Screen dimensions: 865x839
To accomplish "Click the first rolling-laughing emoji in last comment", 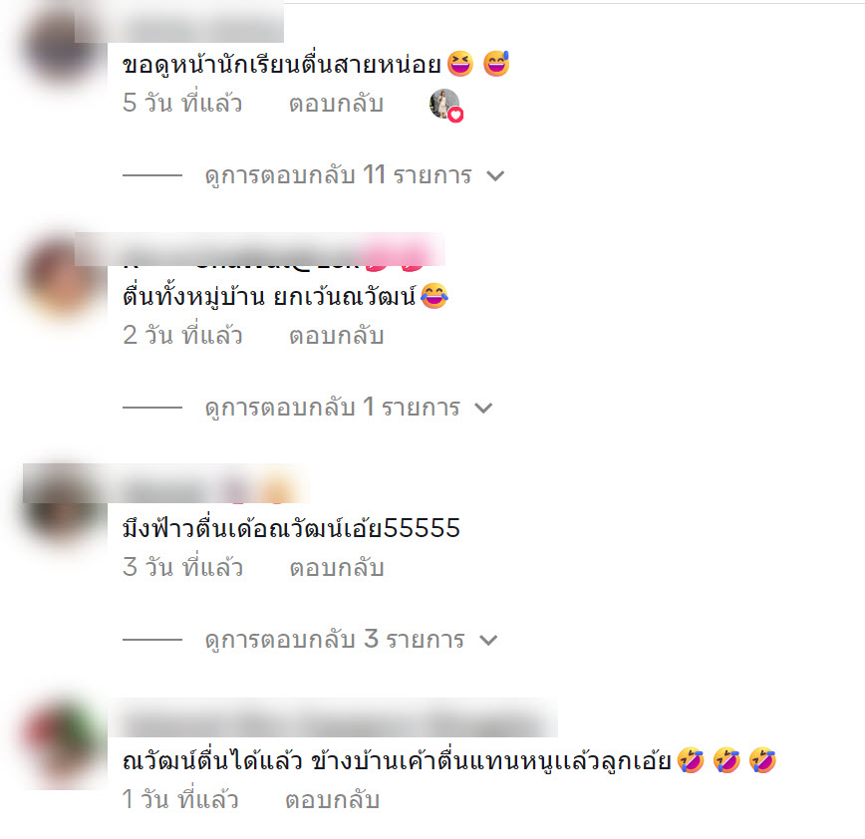I will tap(691, 760).
